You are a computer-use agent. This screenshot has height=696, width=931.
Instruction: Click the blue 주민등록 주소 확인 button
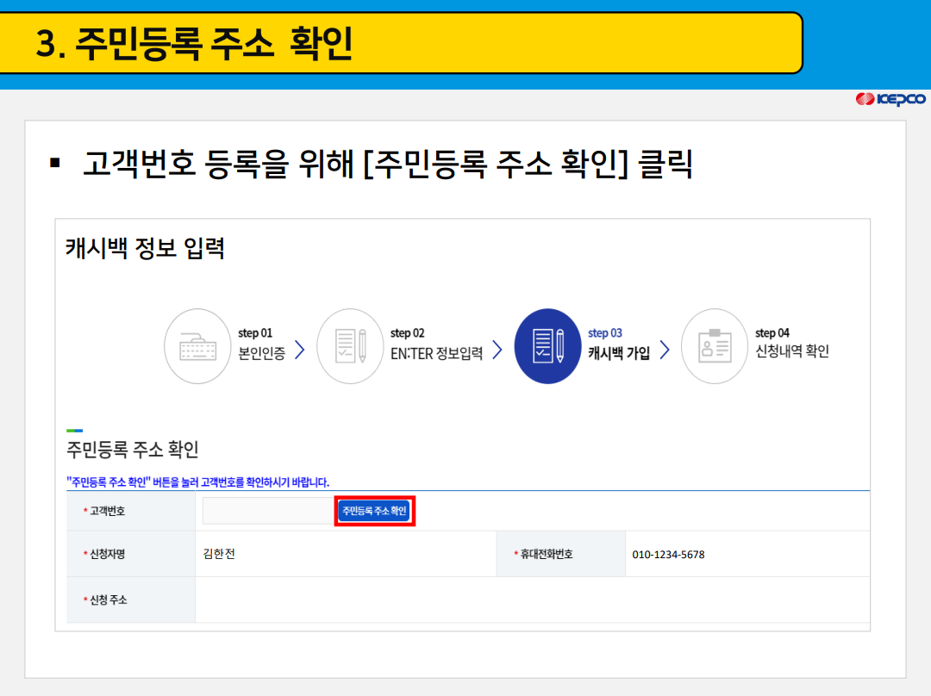click(373, 510)
